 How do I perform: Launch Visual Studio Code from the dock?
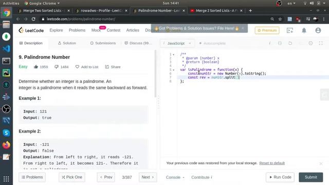coord(6,49)
